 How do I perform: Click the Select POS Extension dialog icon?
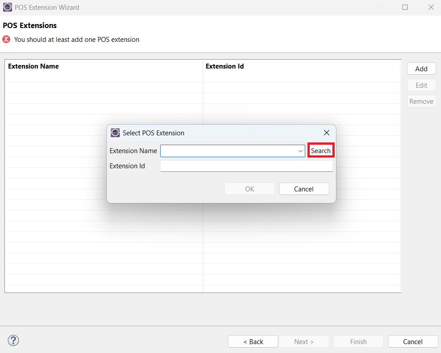tap(115, 133)
